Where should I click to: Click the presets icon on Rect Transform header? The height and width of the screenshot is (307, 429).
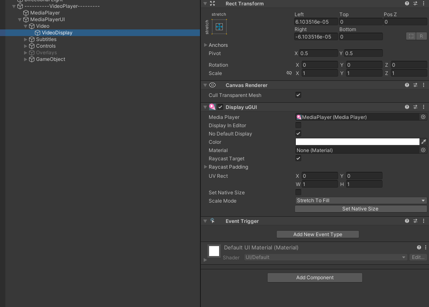coord(415,3)
